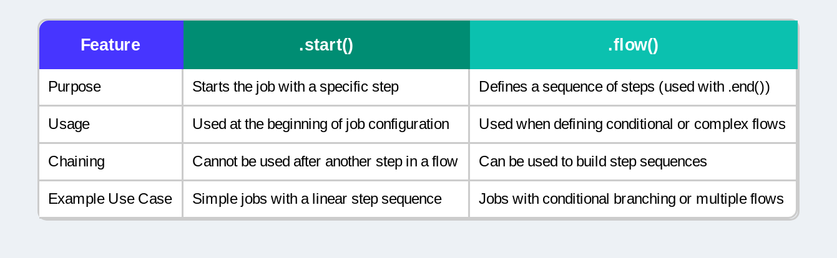Click the '.end()' text in Purpose row

[749, 87]
